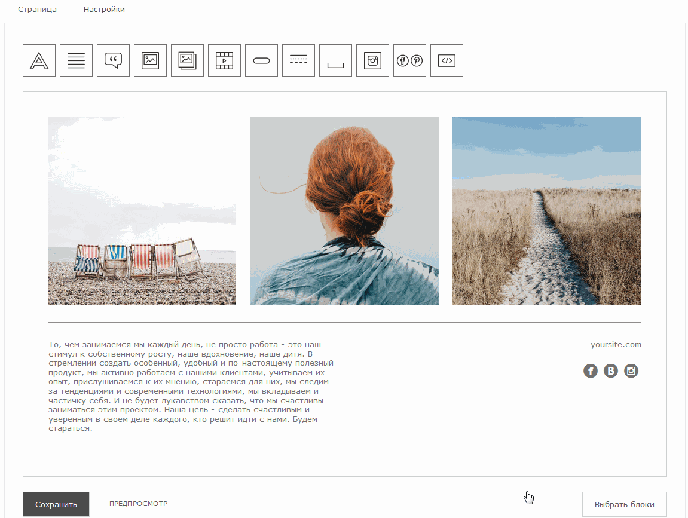The width and height of the screenshot is (688, 518).
Task: Open the VK social icon on the page
Action: coord(611,371)
